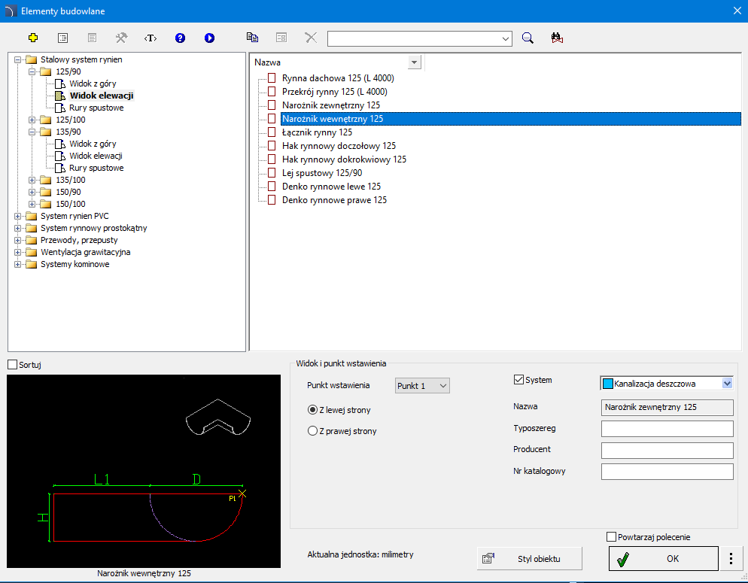The height and width of the screenshot is (583, 748).
Task: Open help via blue question mark icon
Action: coord(180,38)
